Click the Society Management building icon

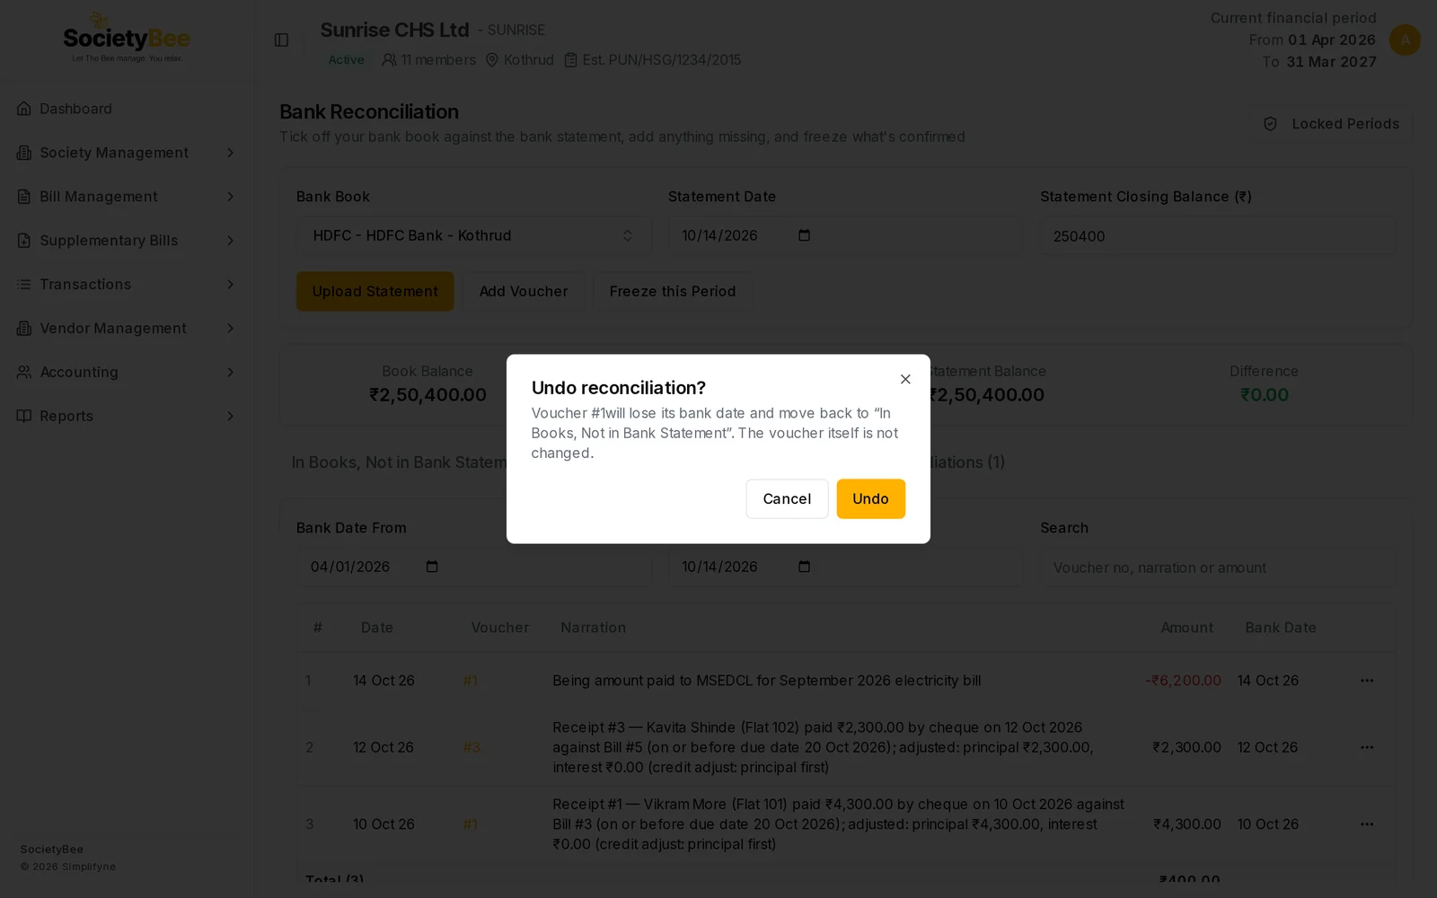[x=24, y=153]
